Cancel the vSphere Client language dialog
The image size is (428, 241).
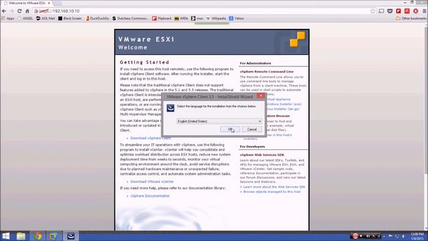251,129
